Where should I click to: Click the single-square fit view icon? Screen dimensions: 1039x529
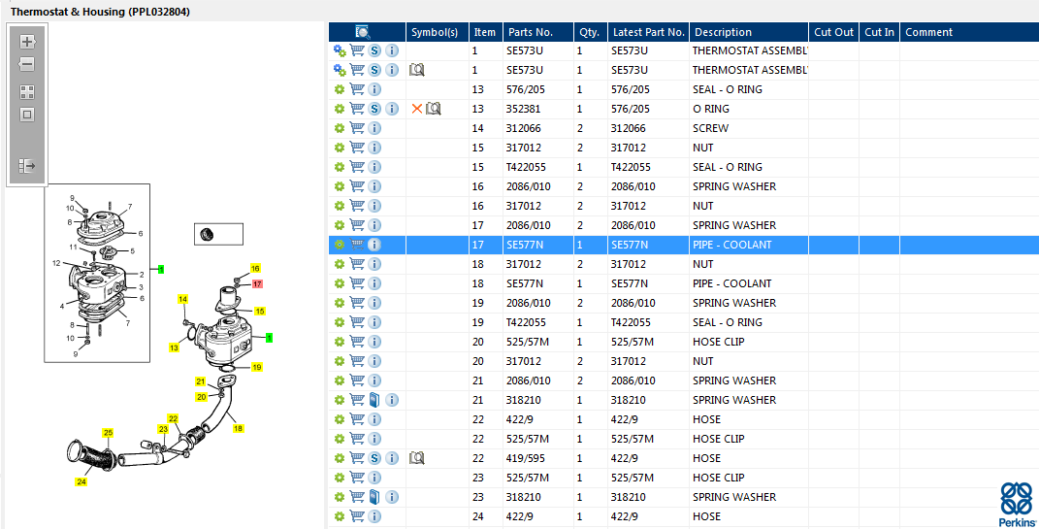click(x=27, y=115)
